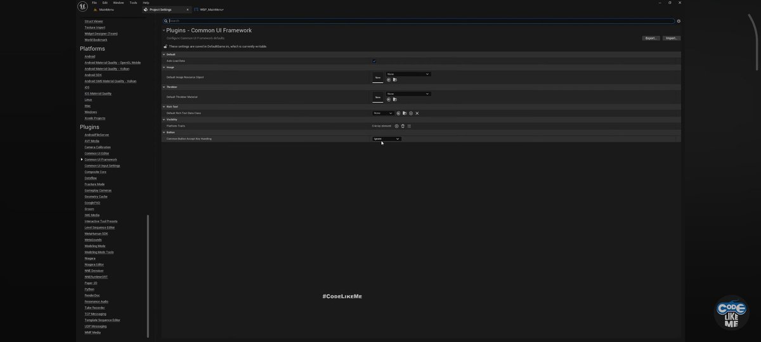Open Xcode Projects settings
The height and width of the screenshot is (342, 761).
coord(95,118)
